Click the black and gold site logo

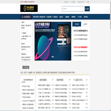point(29,8)
